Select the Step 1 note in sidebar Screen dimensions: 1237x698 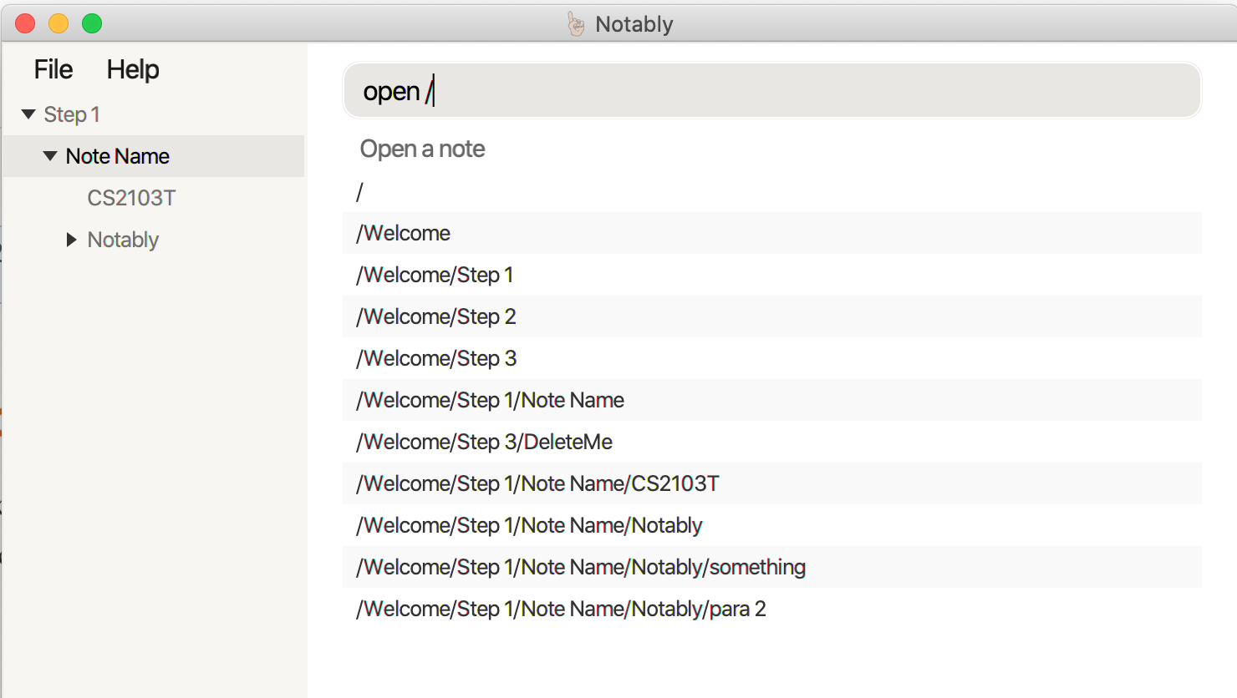click(x=72, y=114)
